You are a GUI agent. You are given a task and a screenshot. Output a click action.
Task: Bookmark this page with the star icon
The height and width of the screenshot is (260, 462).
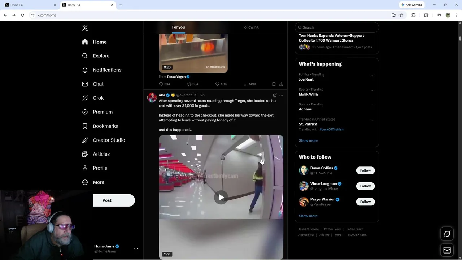(x=401, y=15)
